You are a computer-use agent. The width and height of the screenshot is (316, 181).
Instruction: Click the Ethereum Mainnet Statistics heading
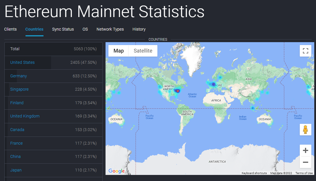pos(104,12)
